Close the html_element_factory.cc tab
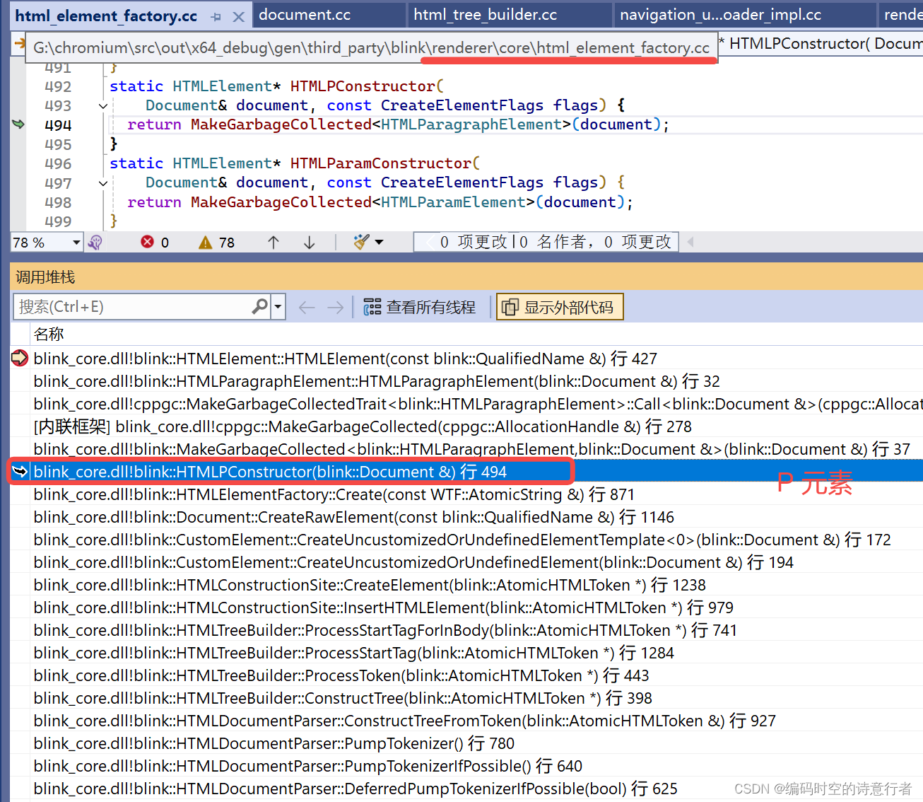This screenshot has width=923, height=802. 239,16
